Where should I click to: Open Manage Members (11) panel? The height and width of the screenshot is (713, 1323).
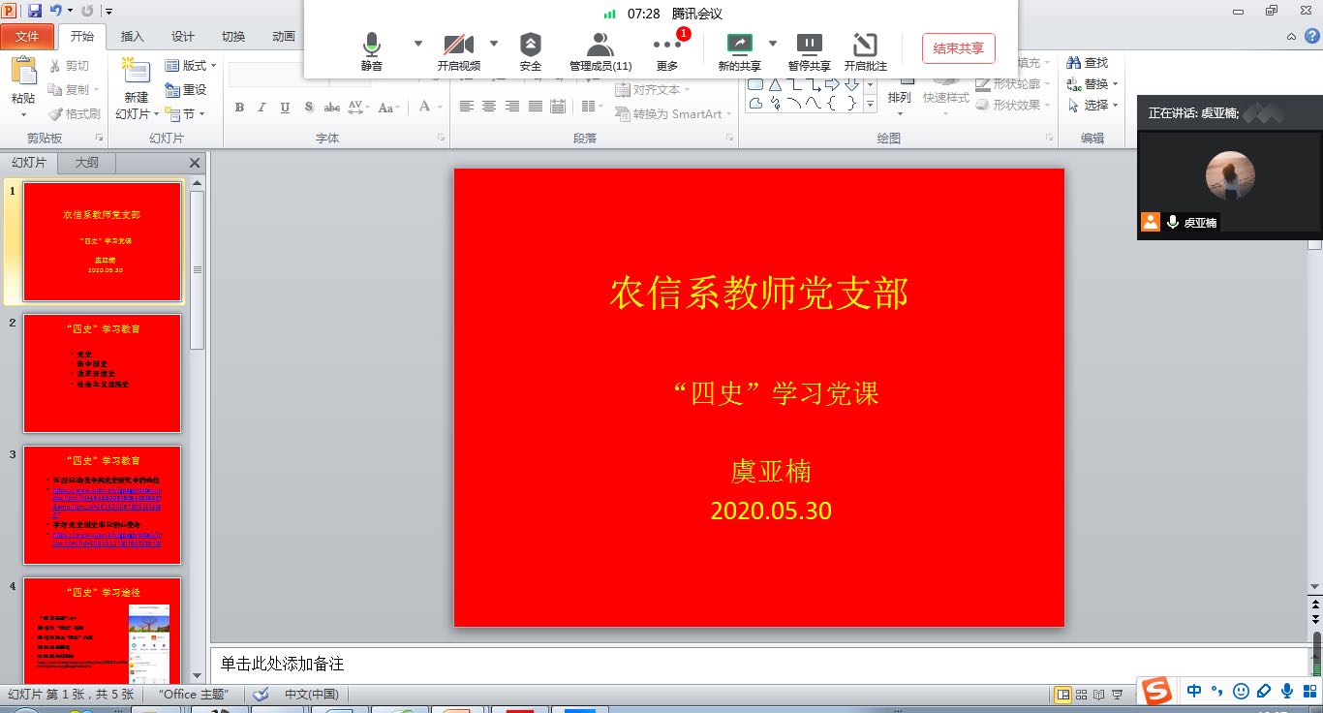[x=600, y=50]
